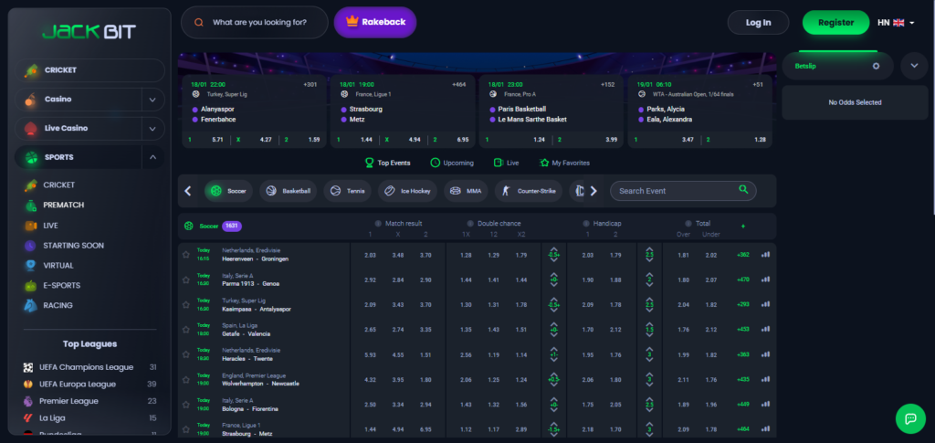Click the Search Event input field
Image resolution: width=935 pixels, height=443 pixels.
pos(674,191)
